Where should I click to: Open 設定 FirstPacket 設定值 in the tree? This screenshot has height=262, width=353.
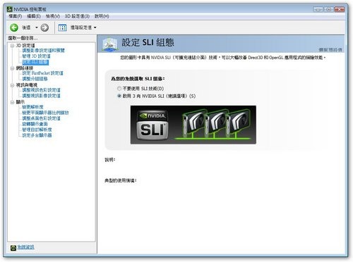(42, 73)
